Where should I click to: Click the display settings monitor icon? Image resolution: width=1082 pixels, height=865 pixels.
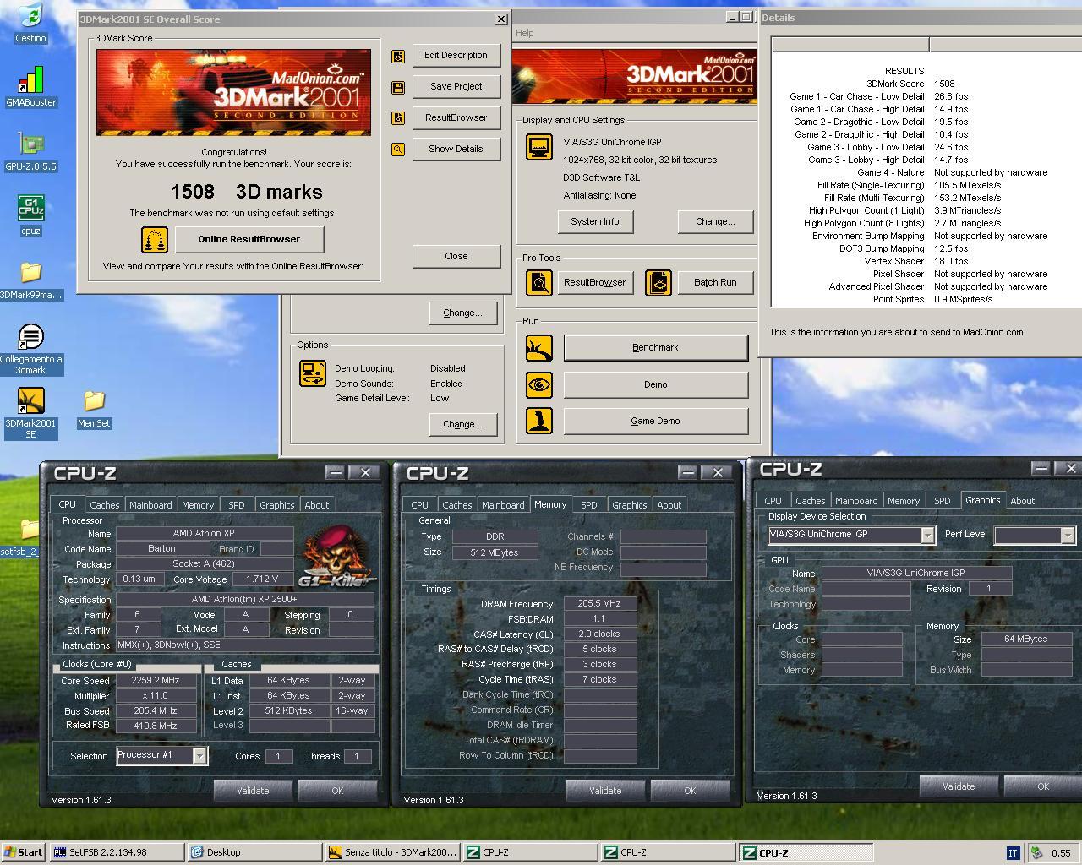(539, 148)
